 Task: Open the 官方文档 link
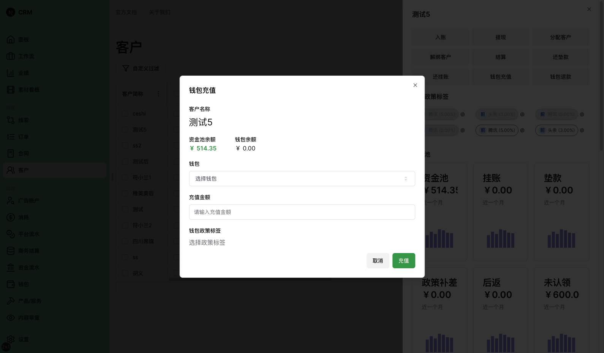click(126, 12)
